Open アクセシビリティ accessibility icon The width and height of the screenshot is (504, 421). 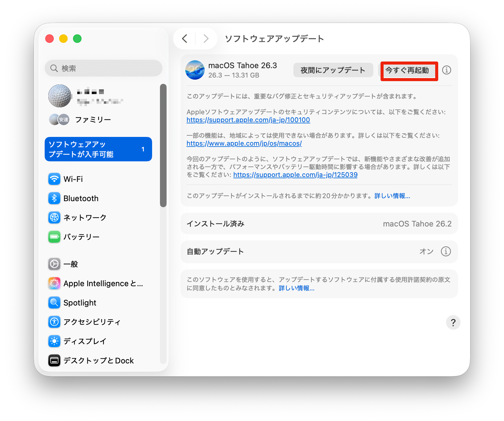[x=54, y=322]
